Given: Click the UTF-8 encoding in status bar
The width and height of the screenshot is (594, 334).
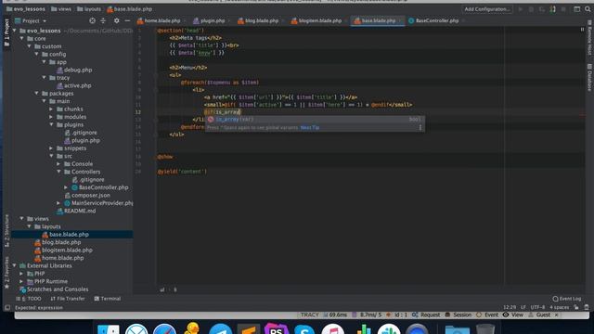Looking at the screenshot, I should tap(537, 307).
